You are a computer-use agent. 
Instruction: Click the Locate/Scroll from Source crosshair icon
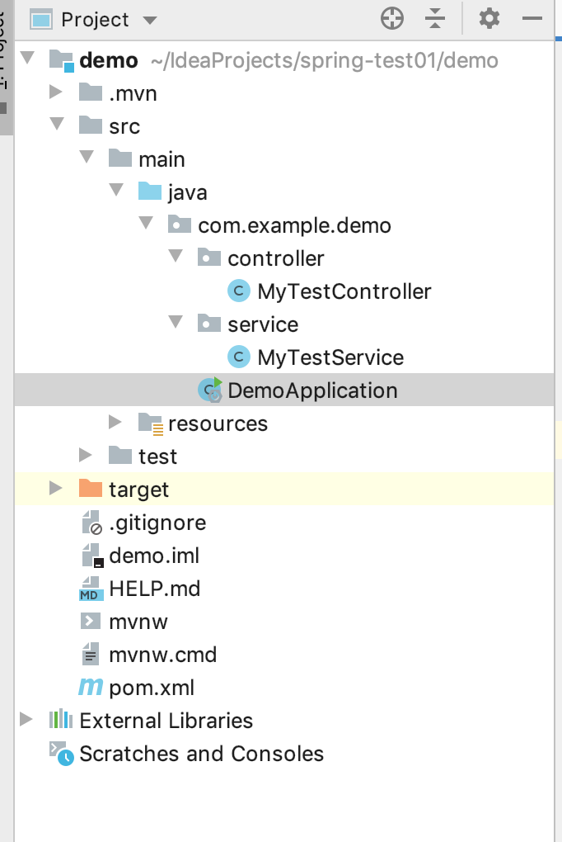point(392,18)
